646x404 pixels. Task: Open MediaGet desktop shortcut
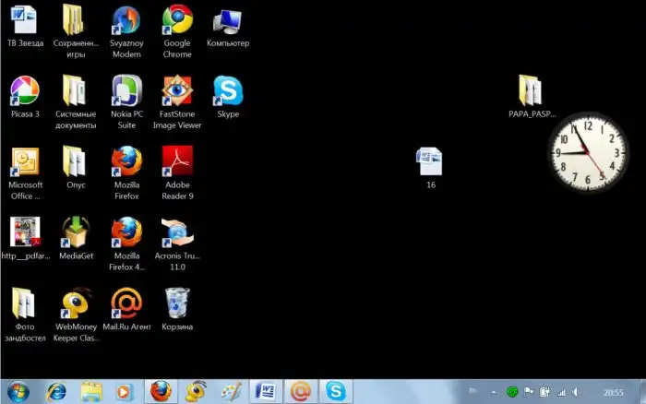point(76,232)
